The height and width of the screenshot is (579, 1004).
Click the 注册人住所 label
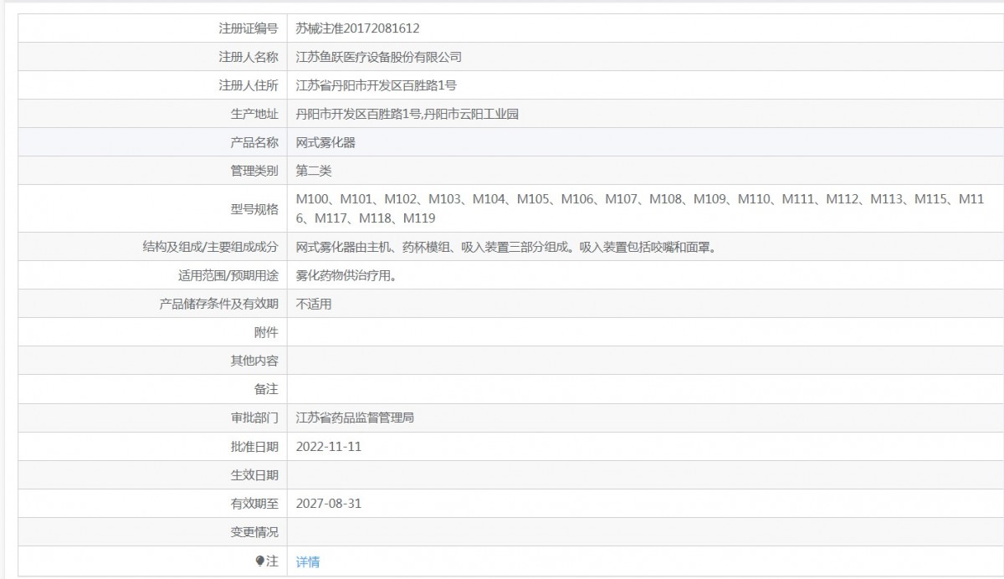point(248,85)
